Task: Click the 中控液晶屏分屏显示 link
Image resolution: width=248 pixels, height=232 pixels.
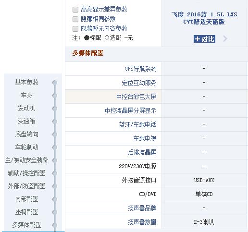Action: click(131, 110)
